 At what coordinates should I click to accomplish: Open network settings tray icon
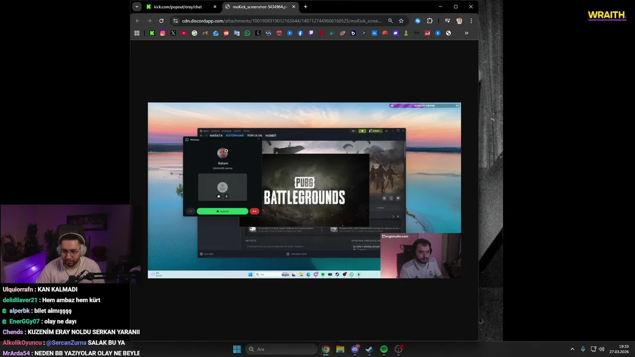593,349
